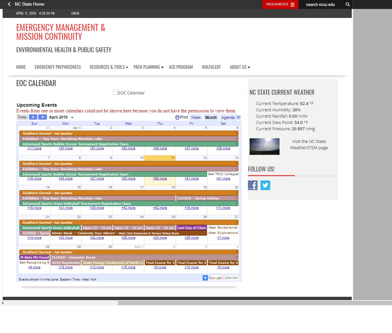Open Emergency Preparedness navigation item
The width and height of the screenshot is (392, 333).
pos(58,67)
